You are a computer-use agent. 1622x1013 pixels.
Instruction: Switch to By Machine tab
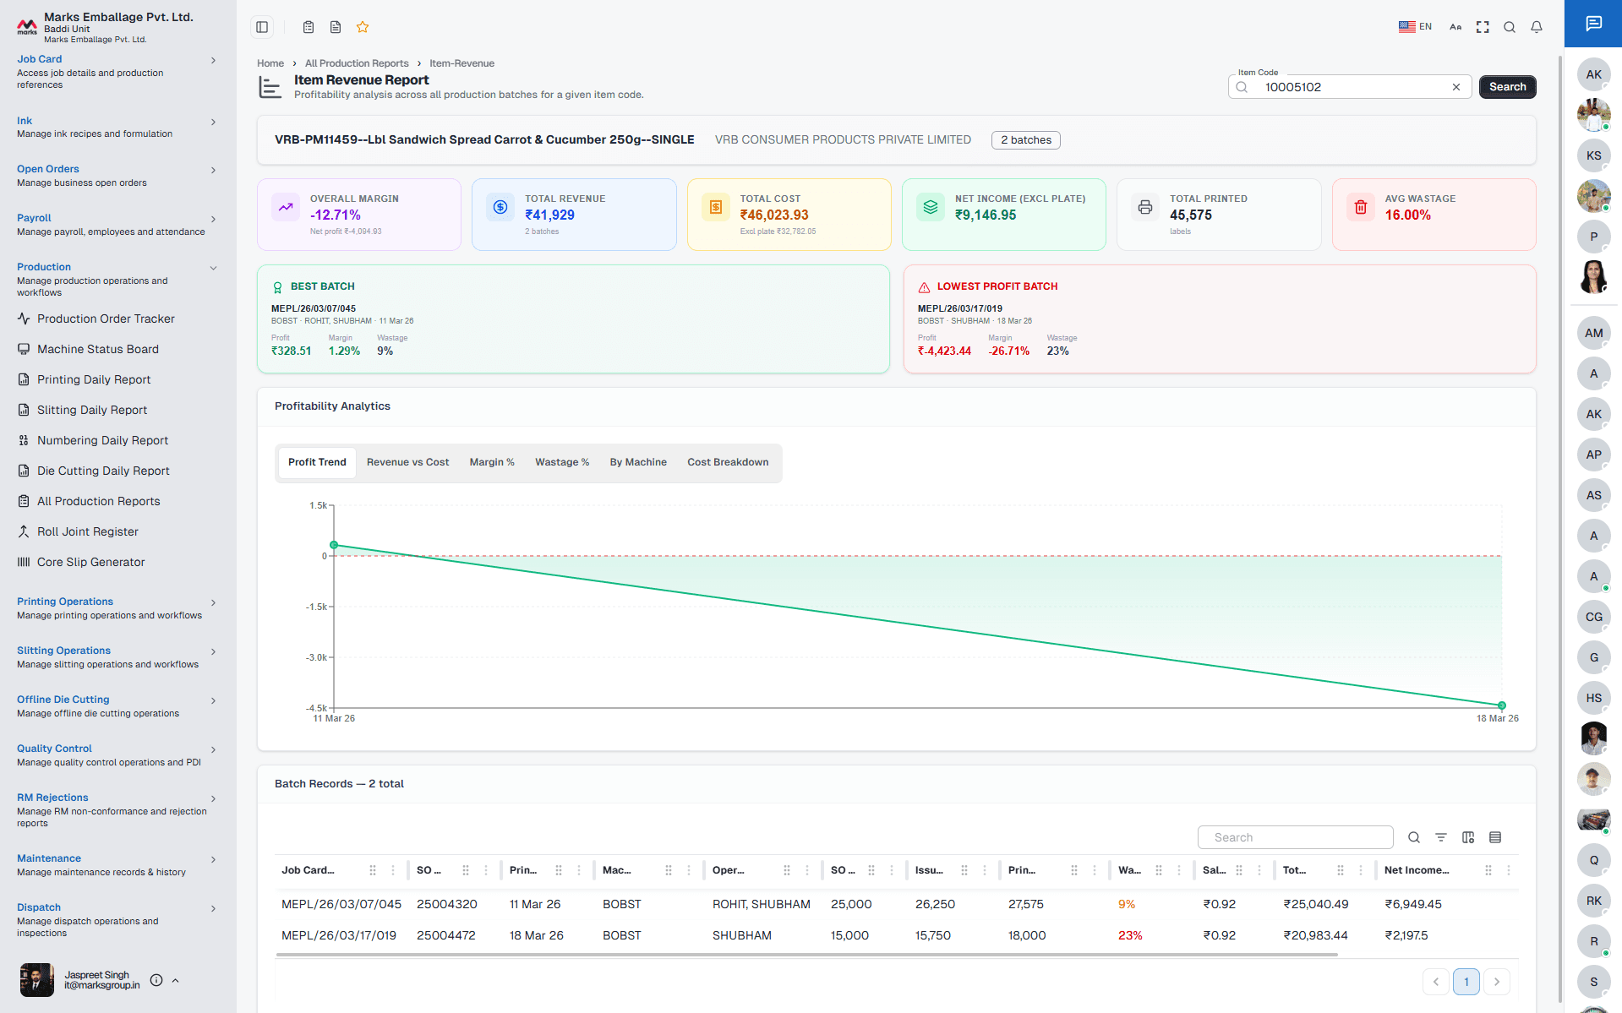(x=638, y=462)
